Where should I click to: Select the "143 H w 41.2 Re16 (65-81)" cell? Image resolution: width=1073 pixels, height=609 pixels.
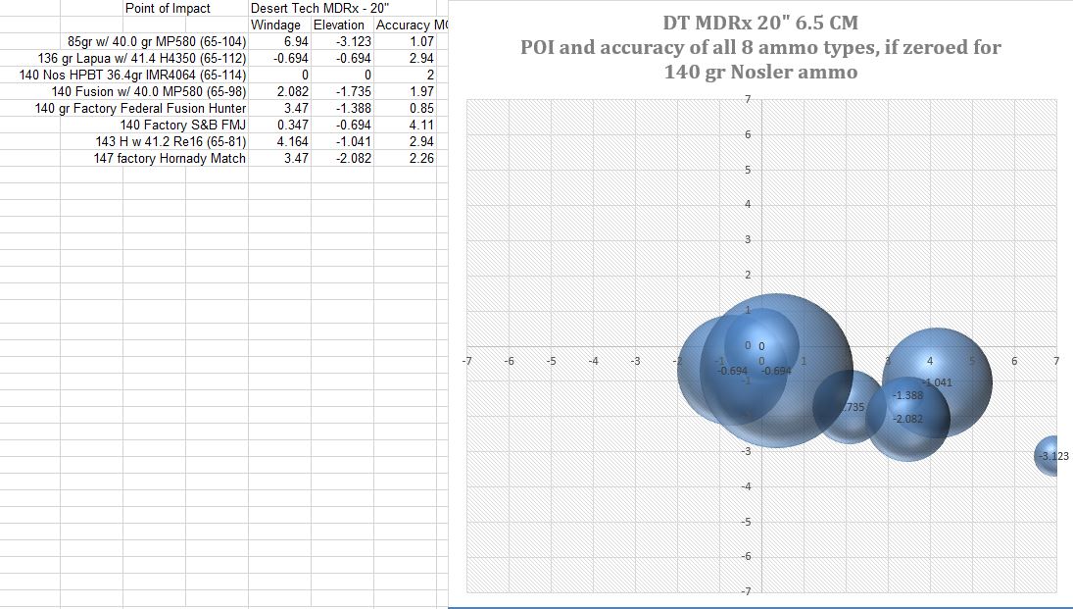coord(171,141)
